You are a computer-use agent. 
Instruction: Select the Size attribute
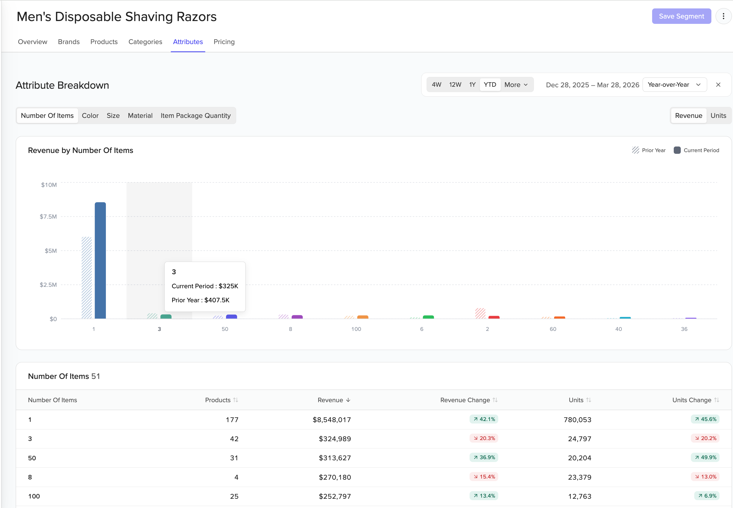[x=113, y=116]
